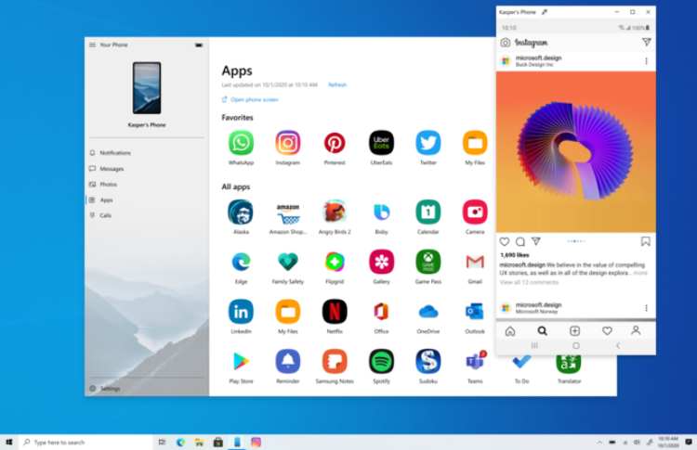Image resolution: width=697 pixels, height=450 pixels.
Task: Open the Translator app
Action: tap(569, 365)
